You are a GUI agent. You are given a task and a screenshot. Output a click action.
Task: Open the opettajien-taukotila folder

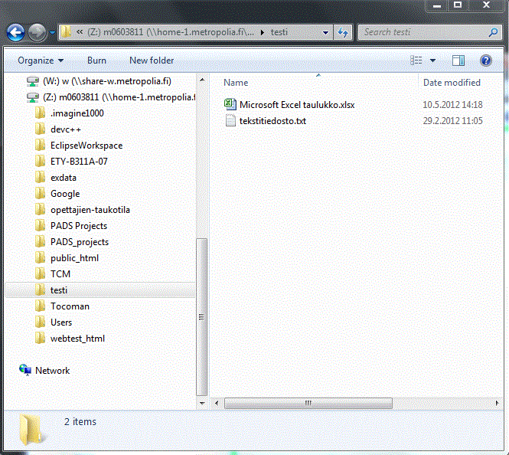coord(90,210)
